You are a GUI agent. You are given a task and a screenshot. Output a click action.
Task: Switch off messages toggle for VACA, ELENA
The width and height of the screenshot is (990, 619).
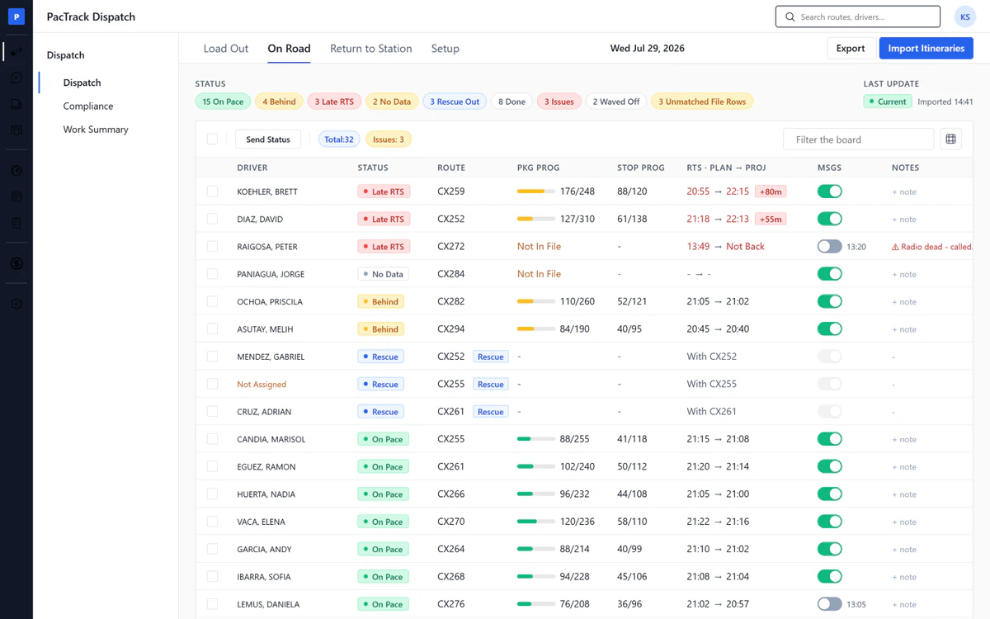(x=829, y=522)
